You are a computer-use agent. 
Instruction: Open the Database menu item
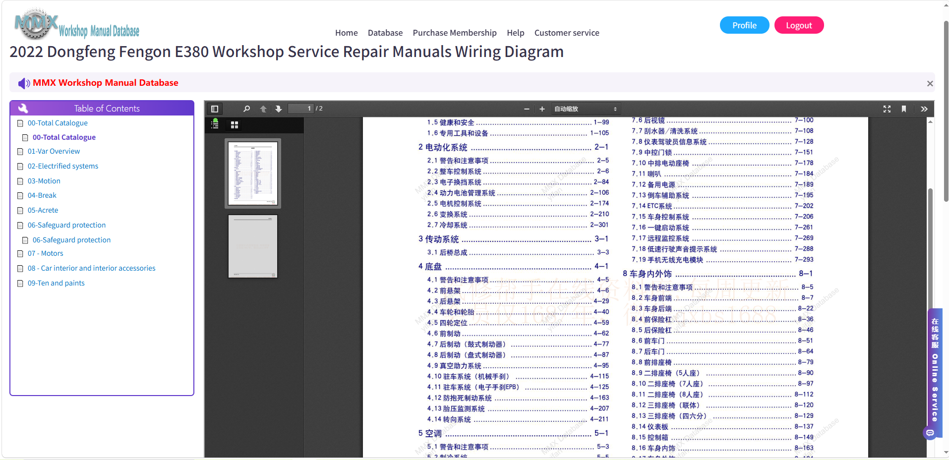click(x=385, y=33)
